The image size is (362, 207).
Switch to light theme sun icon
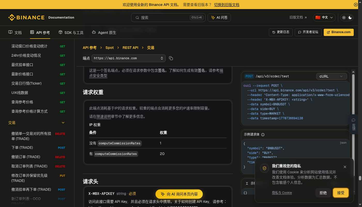pos(344,18)
